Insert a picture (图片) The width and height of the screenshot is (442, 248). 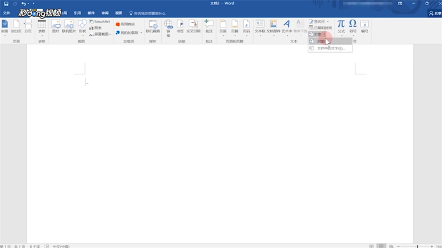pyautogui.click(x=56, y=27)
